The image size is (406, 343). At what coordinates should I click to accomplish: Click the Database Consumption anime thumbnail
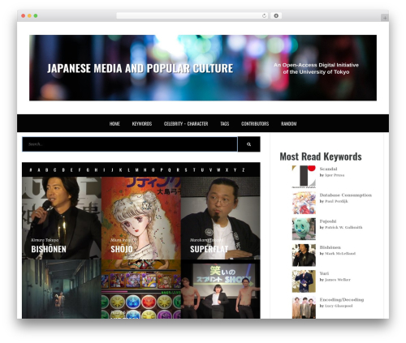[x=304, y=203]
